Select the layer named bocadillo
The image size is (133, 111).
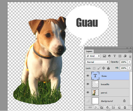click(107, 84)
